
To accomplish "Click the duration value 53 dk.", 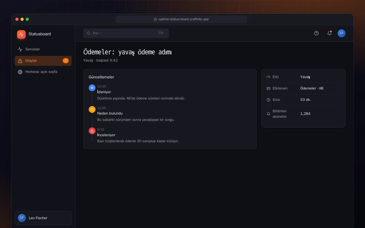I will [305, 100].
